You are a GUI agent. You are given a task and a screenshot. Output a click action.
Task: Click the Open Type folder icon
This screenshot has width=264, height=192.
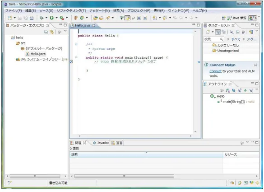[96, 18]
